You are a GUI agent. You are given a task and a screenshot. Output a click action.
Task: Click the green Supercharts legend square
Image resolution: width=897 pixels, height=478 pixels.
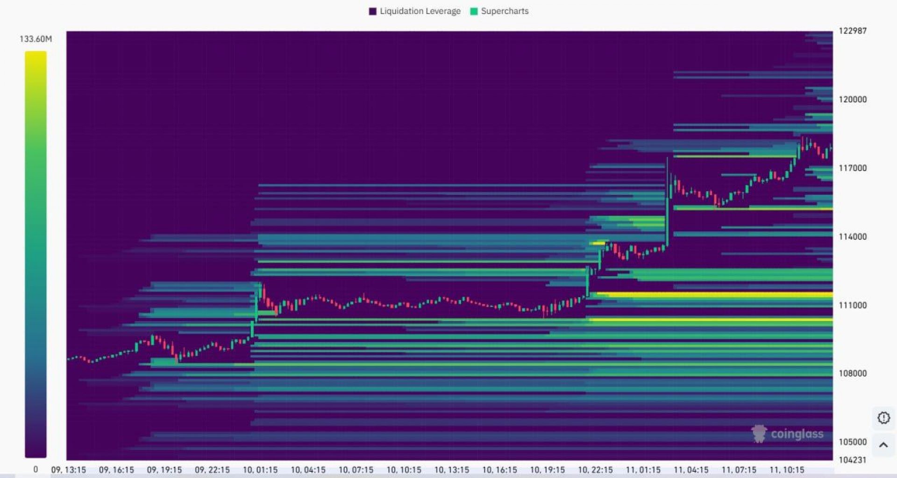click(474, 11)
